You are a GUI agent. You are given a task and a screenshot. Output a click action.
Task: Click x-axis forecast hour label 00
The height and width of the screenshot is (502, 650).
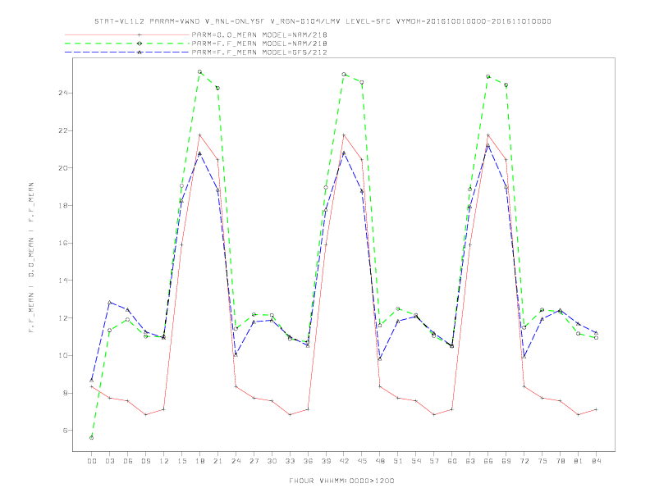[92, 461]
